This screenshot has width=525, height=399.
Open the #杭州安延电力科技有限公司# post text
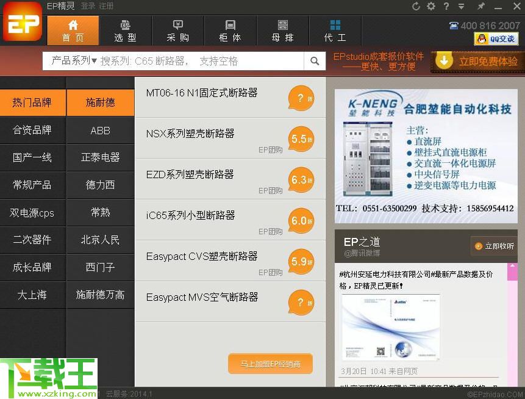[x=416, y=280]
